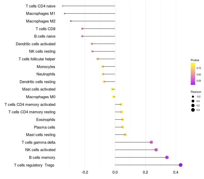Click the "Pvalue" legend title

point(195,60)
